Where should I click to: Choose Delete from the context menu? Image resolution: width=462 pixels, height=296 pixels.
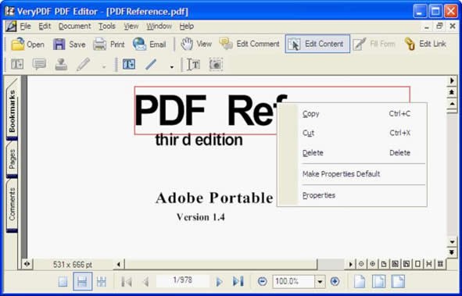[352, 153]
